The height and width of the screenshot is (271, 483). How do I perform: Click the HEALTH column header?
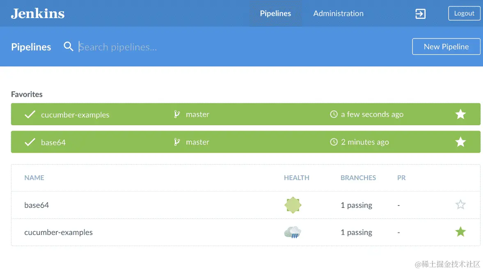pyautogui.click(x=296, y=178)
